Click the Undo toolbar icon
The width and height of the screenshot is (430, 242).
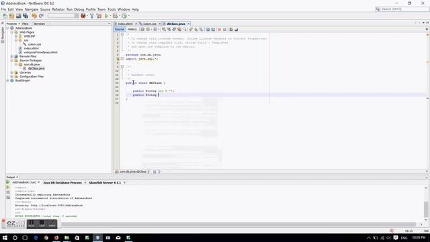[x=34, y=16]
